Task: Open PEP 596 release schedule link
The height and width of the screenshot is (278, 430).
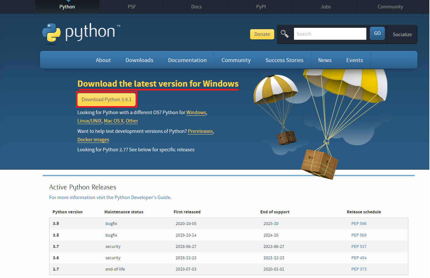Action: pyautogui.click(x=359, y=224)
